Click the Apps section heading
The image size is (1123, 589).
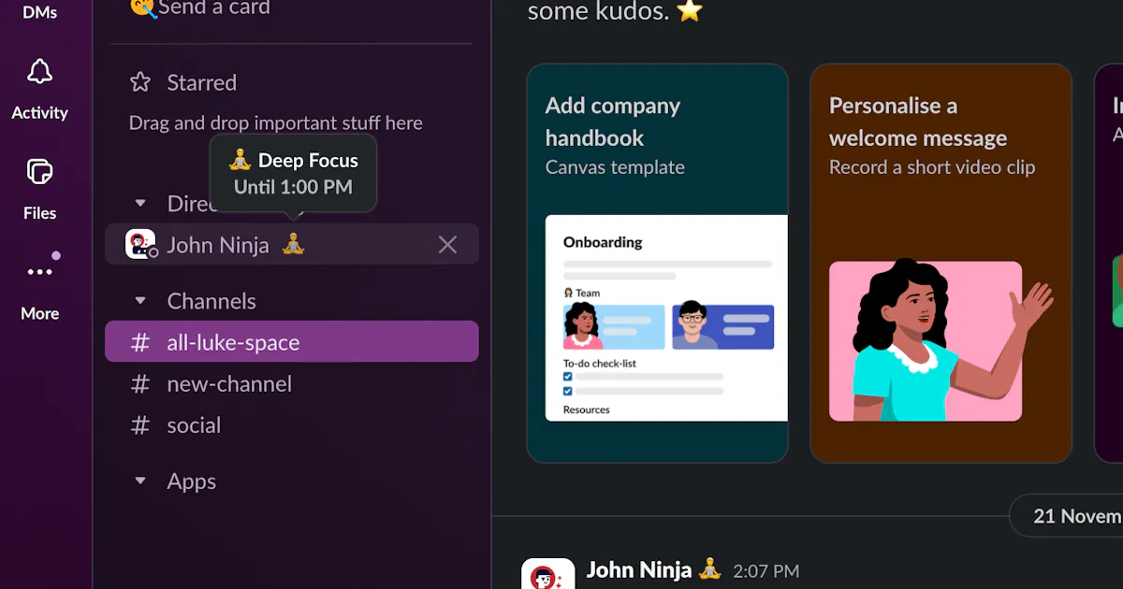click(x=192, y=481)
